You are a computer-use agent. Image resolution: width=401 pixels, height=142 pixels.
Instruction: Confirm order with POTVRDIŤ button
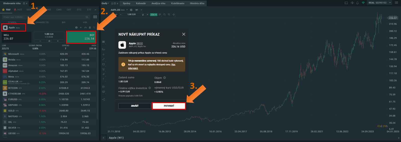pyautogui.click(x=169, y=106)
